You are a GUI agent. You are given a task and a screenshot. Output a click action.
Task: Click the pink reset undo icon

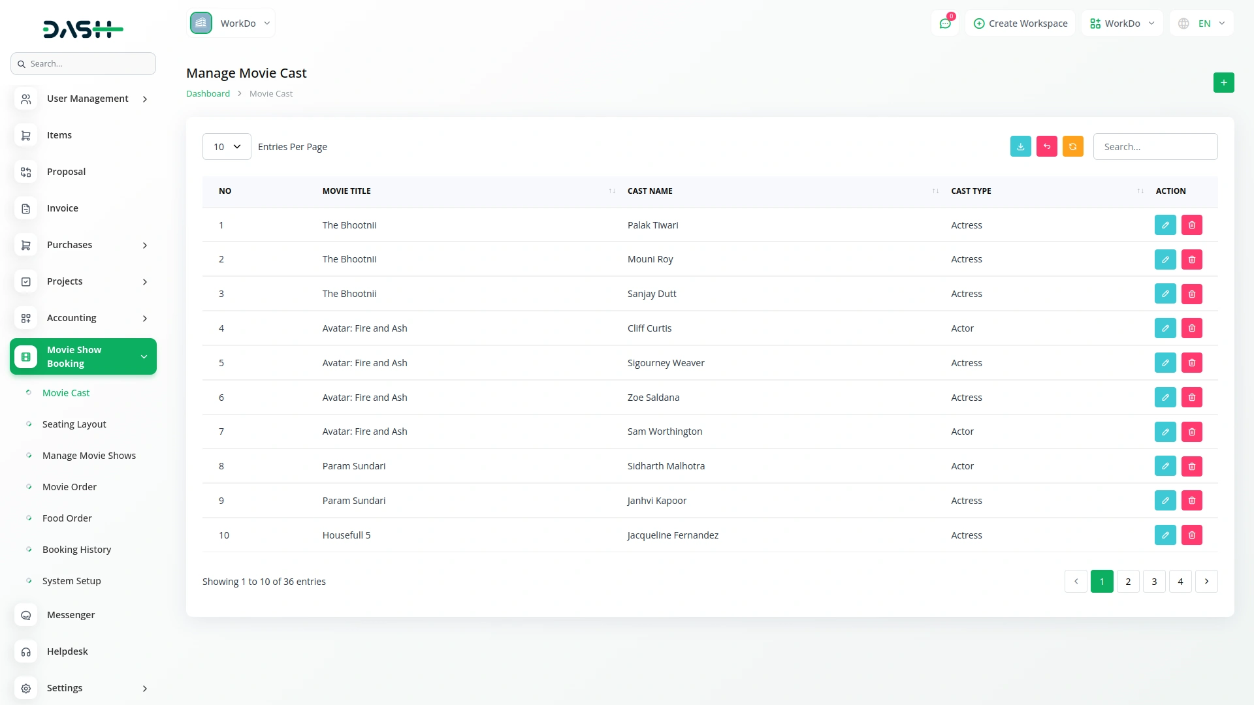pos(1046,146)
